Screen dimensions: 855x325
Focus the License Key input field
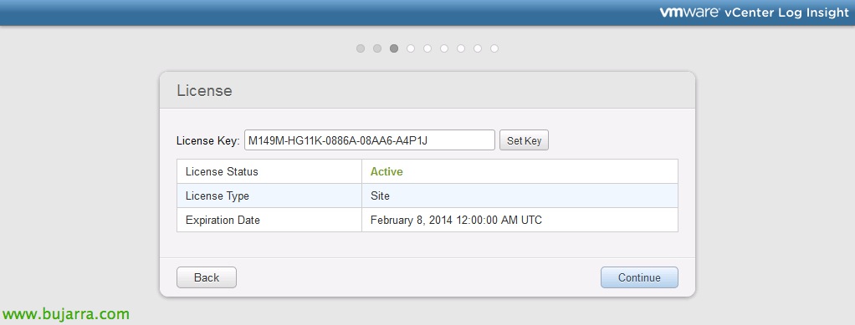click(369, 140)
